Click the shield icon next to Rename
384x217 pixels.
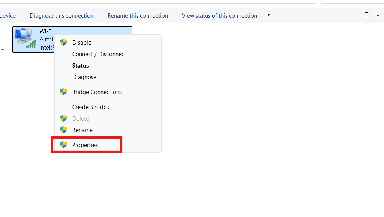tap(63, 130)
